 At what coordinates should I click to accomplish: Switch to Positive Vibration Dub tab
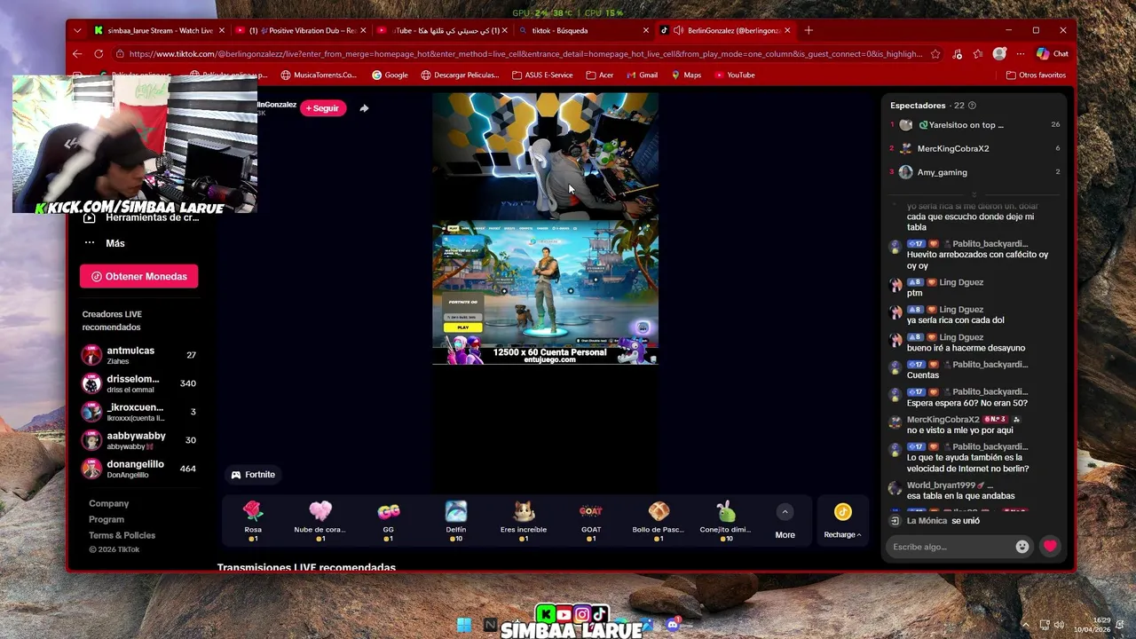pos(302,30)
